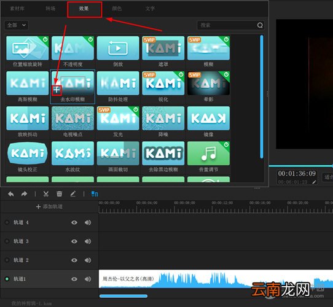The width and height of the screenshot is (333, 307).
Task: Click the trash delete icon
Action: point(59,193)
